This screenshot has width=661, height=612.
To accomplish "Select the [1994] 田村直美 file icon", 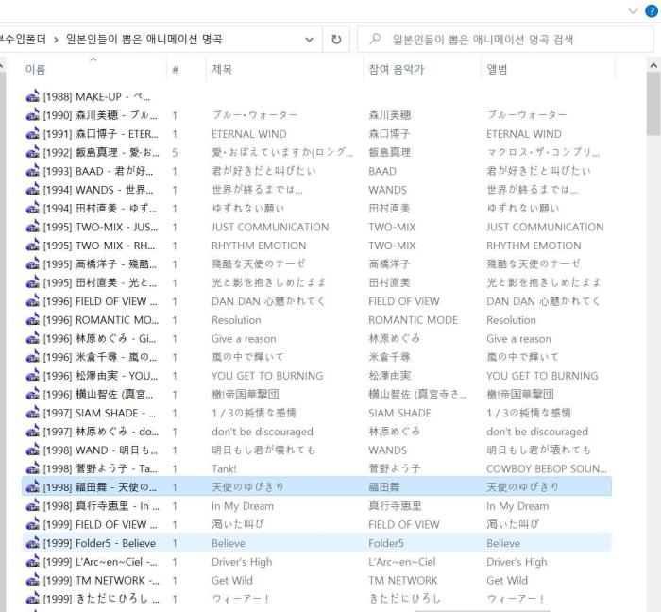I will 32,208.
